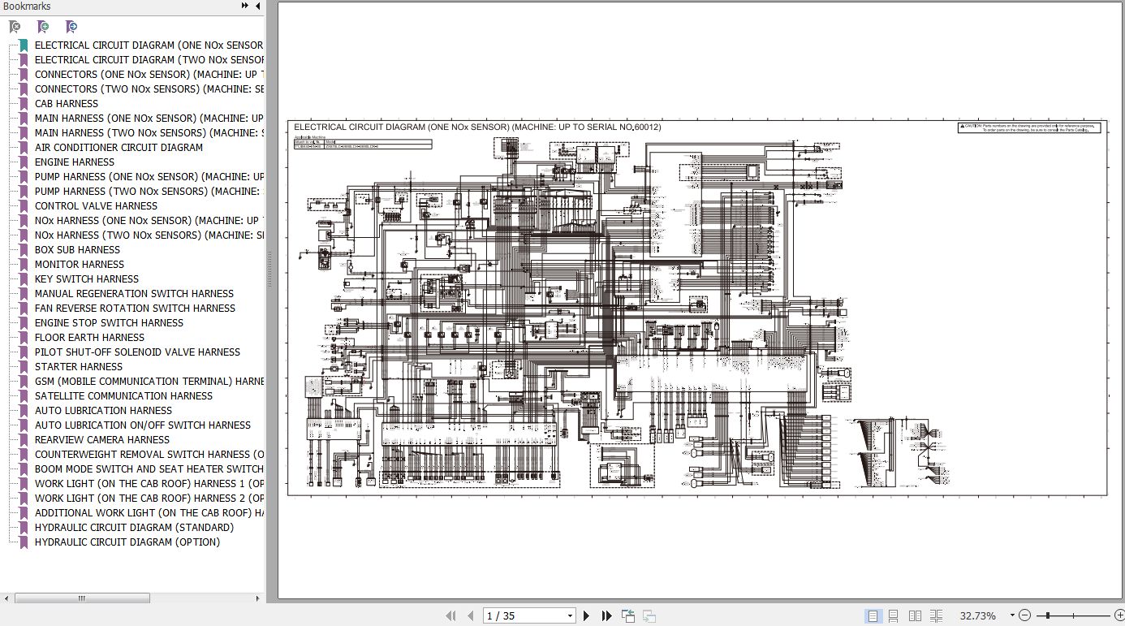Open Connectors (One NOx Sensor) bookmark
This screenshot has height=626, width=1125.
149,75
